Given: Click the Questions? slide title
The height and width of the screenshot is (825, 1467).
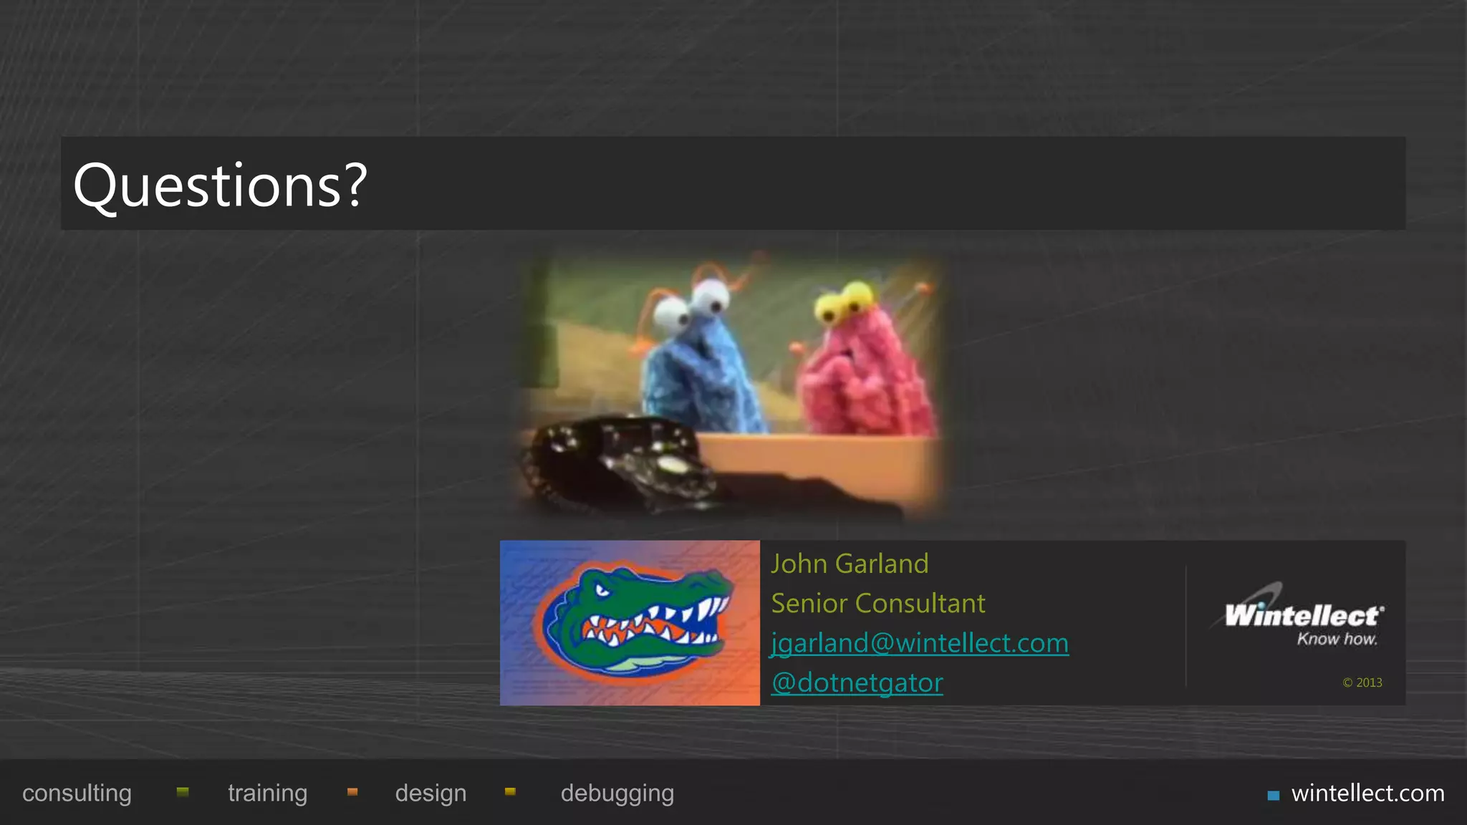Looking at the screenshot, I should click(221, 185).
